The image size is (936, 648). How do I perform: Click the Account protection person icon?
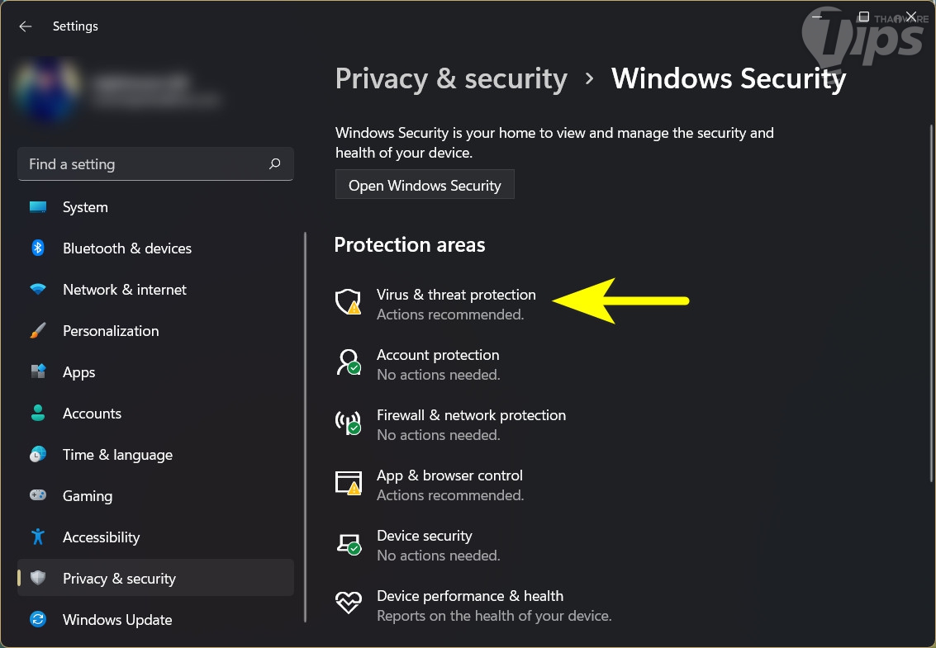point(348,362)
